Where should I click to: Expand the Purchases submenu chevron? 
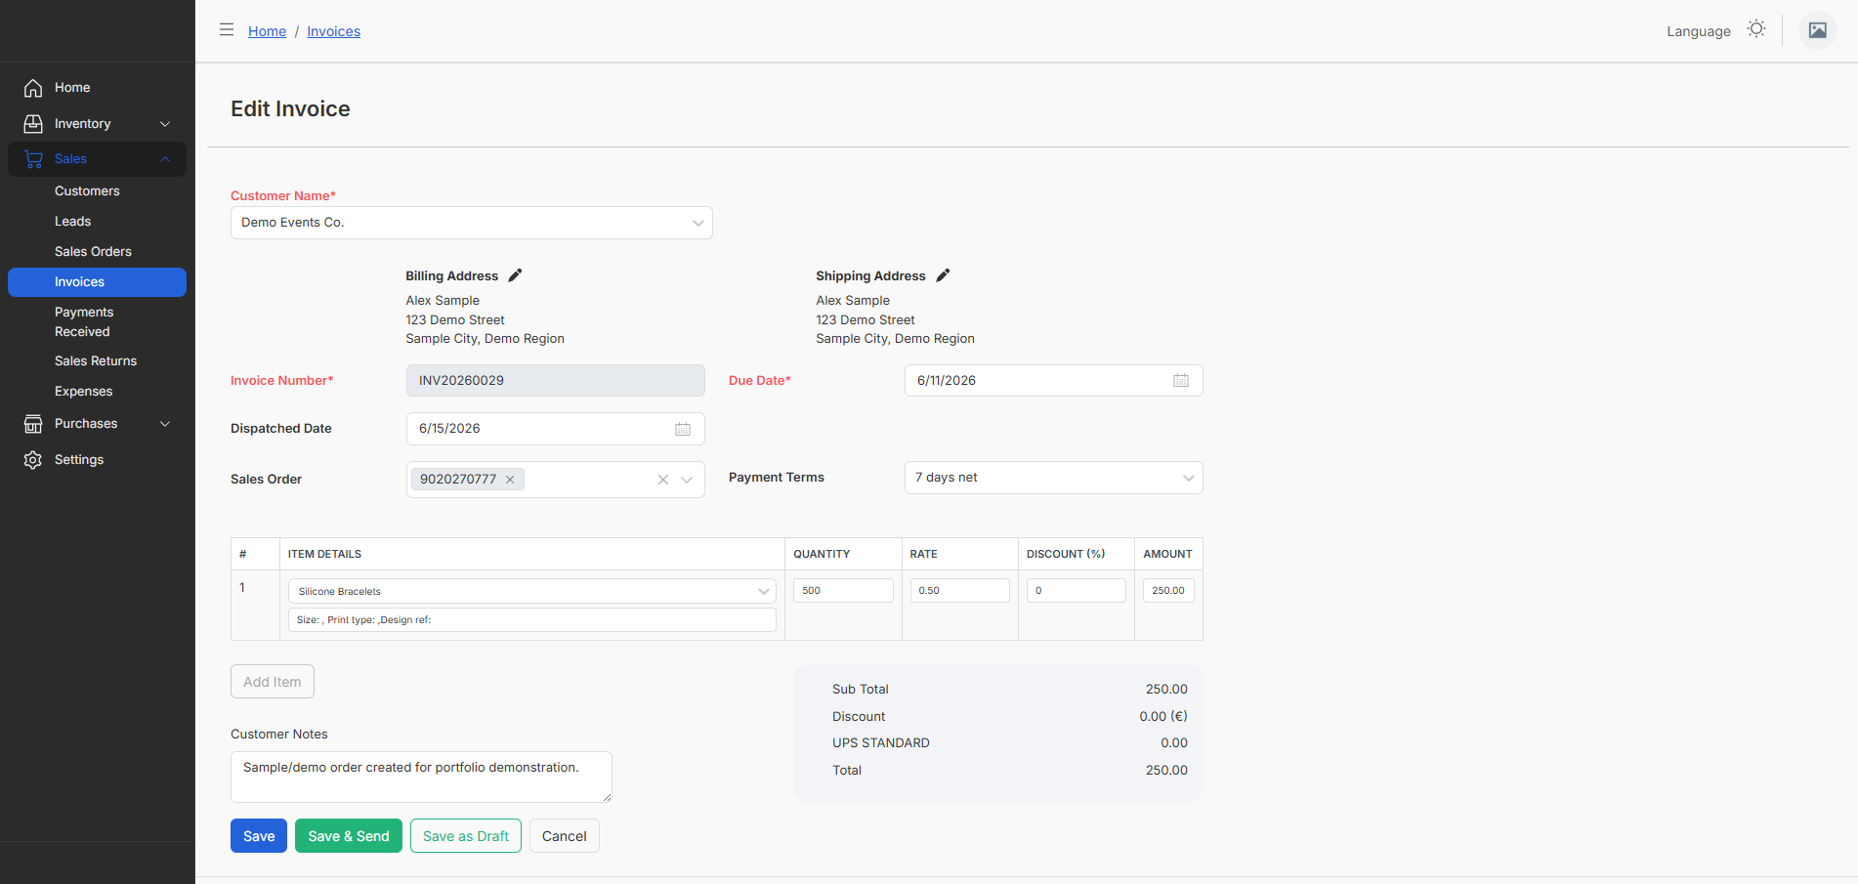point(165,424)
